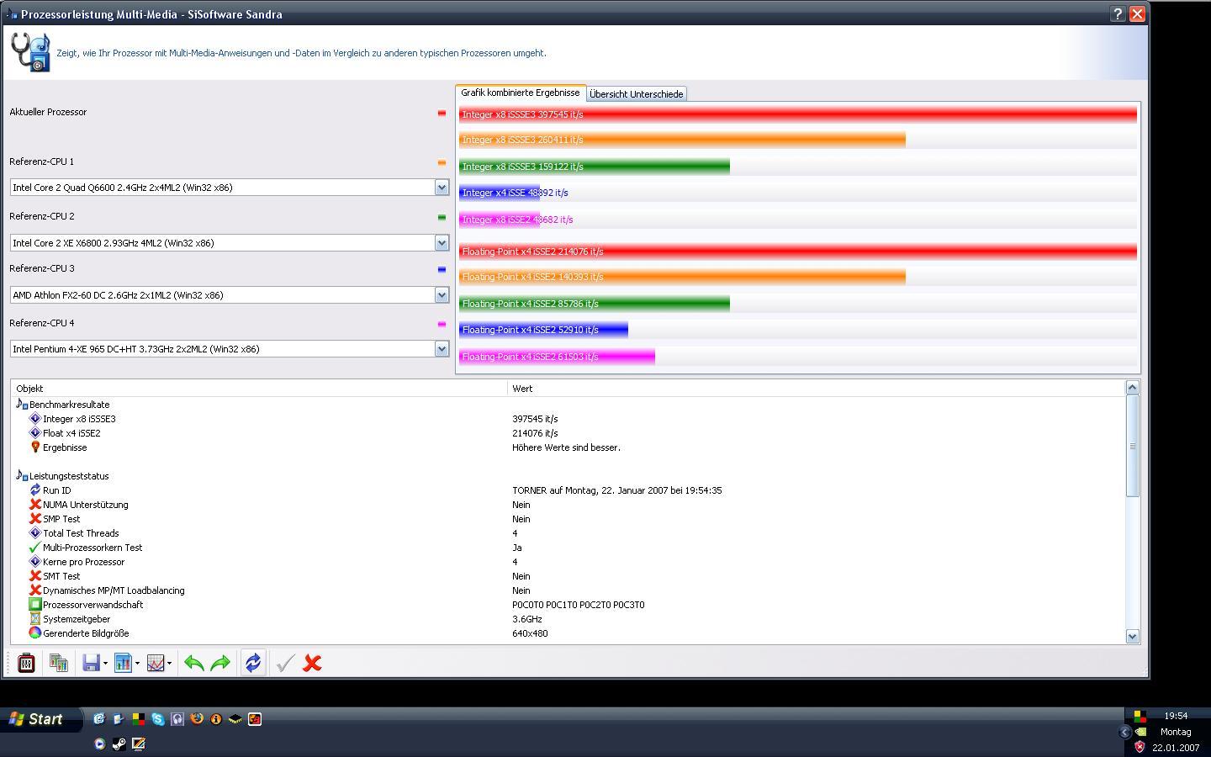Select the SMP Test row
Screen dimensions: 1211x757
568,519
